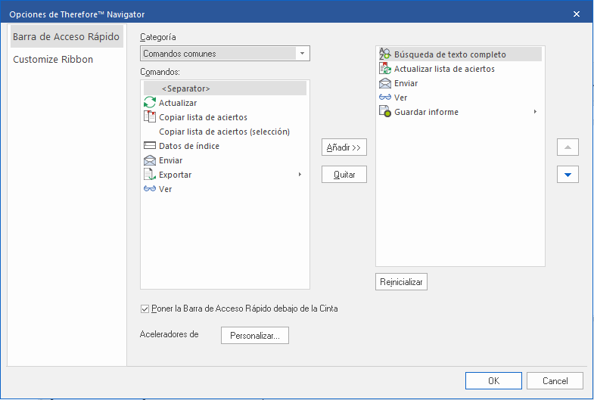Expand the Guardar informe submenu arrow
The width and height of the screenshot is (594, 400).
(535, 112)
